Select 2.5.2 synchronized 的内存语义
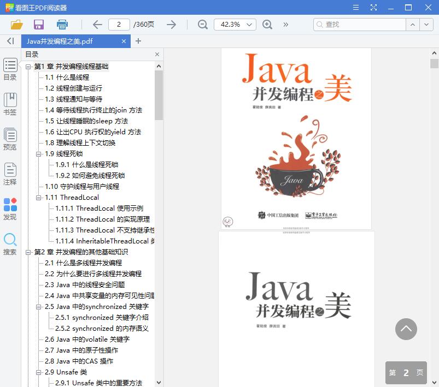This screenshot has width=439, height=387. pyautogui.click(x=102, y=328)
